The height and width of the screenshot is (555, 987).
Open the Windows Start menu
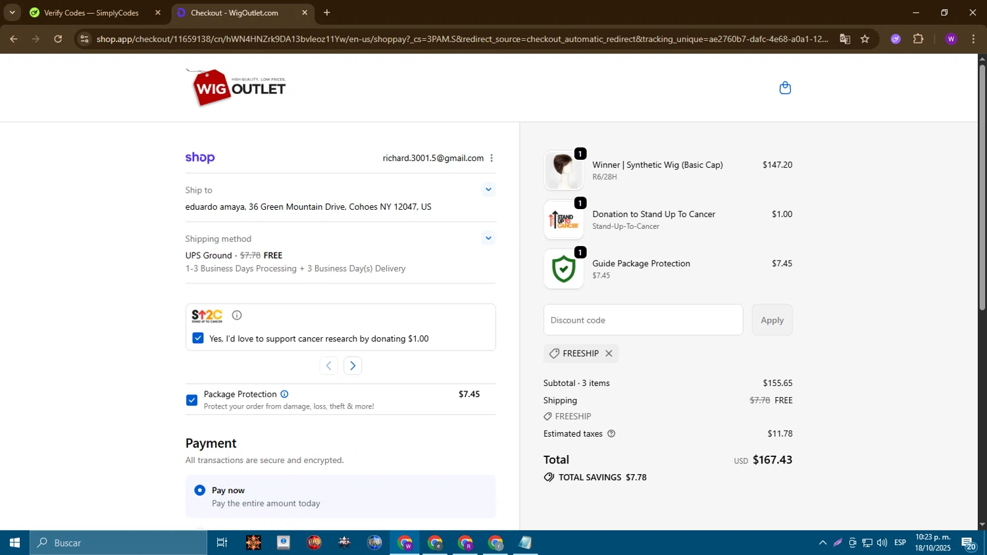click(14, 543)
